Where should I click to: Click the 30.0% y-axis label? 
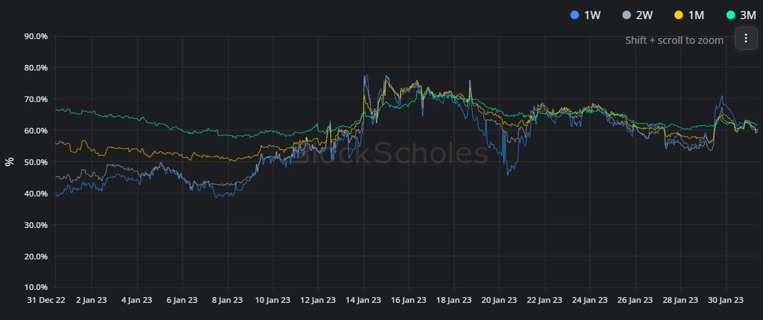click(x=36, y=225)
